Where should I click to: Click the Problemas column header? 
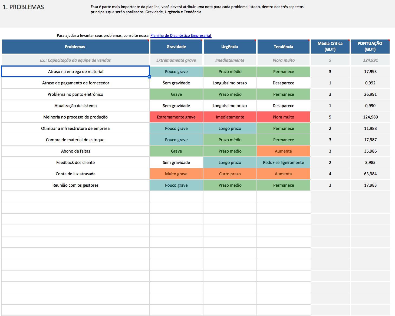tap(75, 47)
